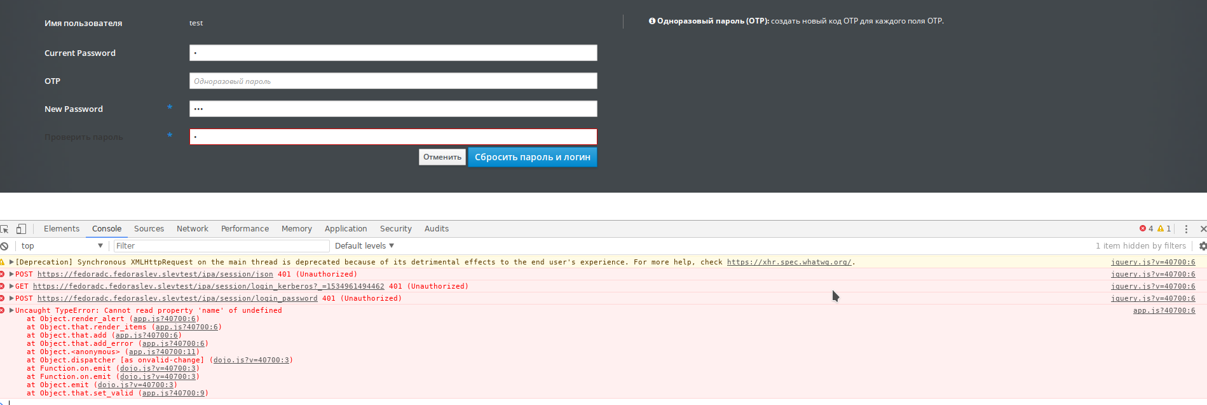Screen dimensions: 1207x405
Task: Click warning icon beside Deprecation message
Action: [x=3, y=262]
